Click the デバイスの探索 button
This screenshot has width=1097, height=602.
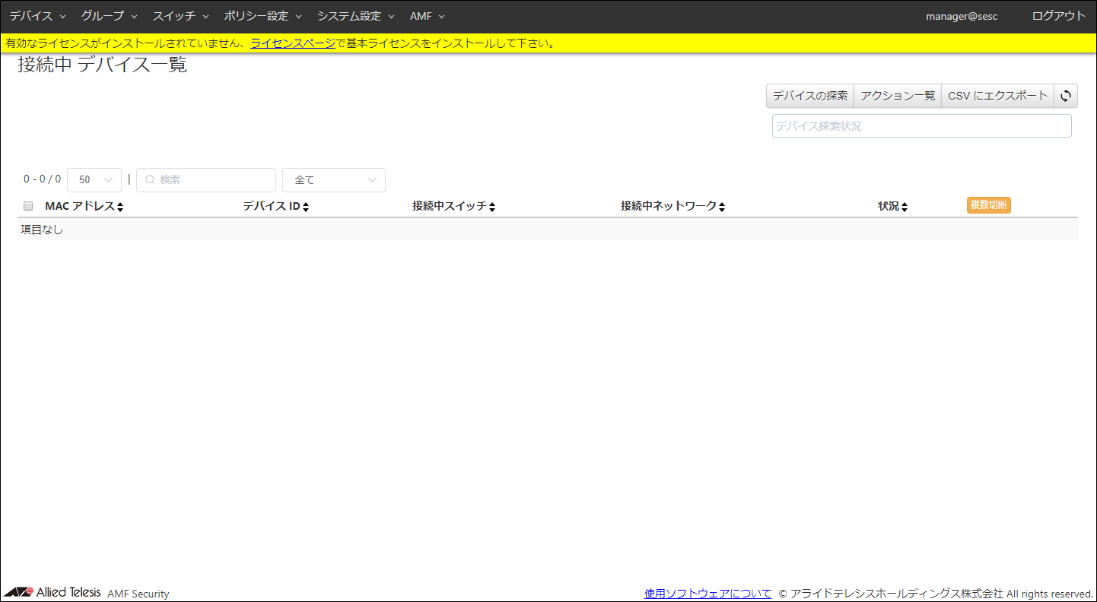(x=809, y=96)
